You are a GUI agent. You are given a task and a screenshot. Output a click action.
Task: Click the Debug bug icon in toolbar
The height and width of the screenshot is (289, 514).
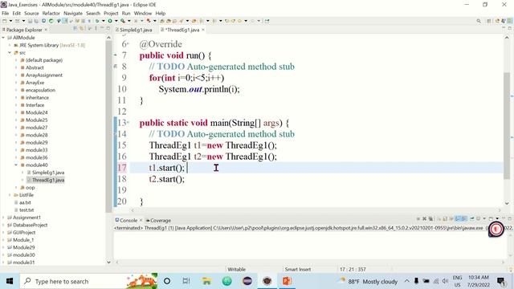point(97,21)
